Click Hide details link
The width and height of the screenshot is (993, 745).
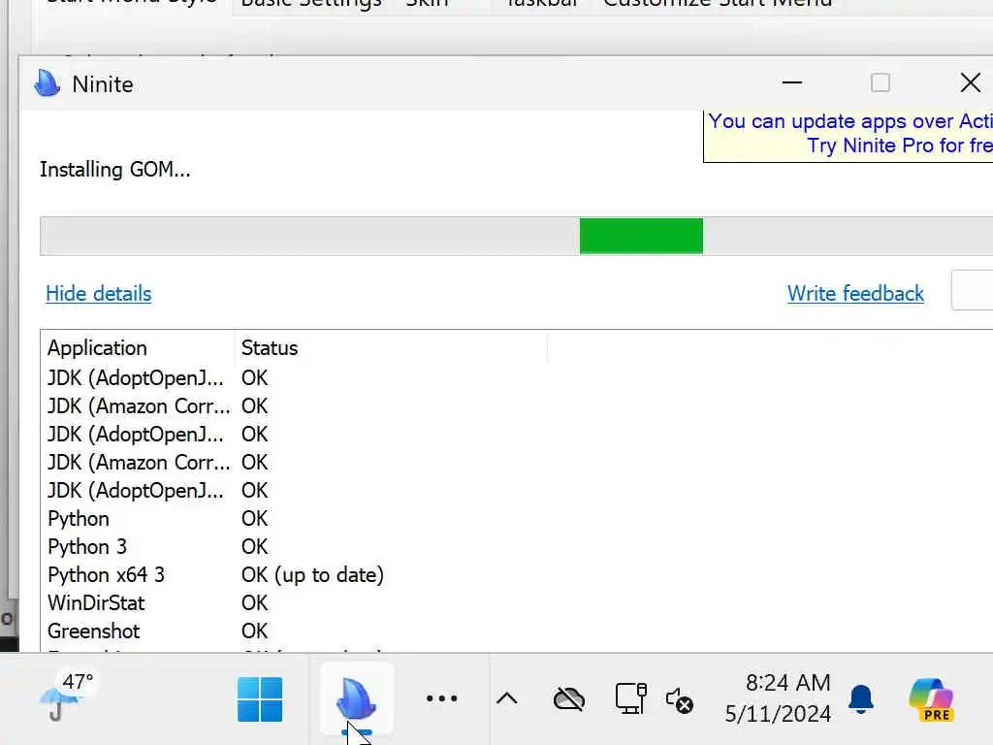pos(98,294)
